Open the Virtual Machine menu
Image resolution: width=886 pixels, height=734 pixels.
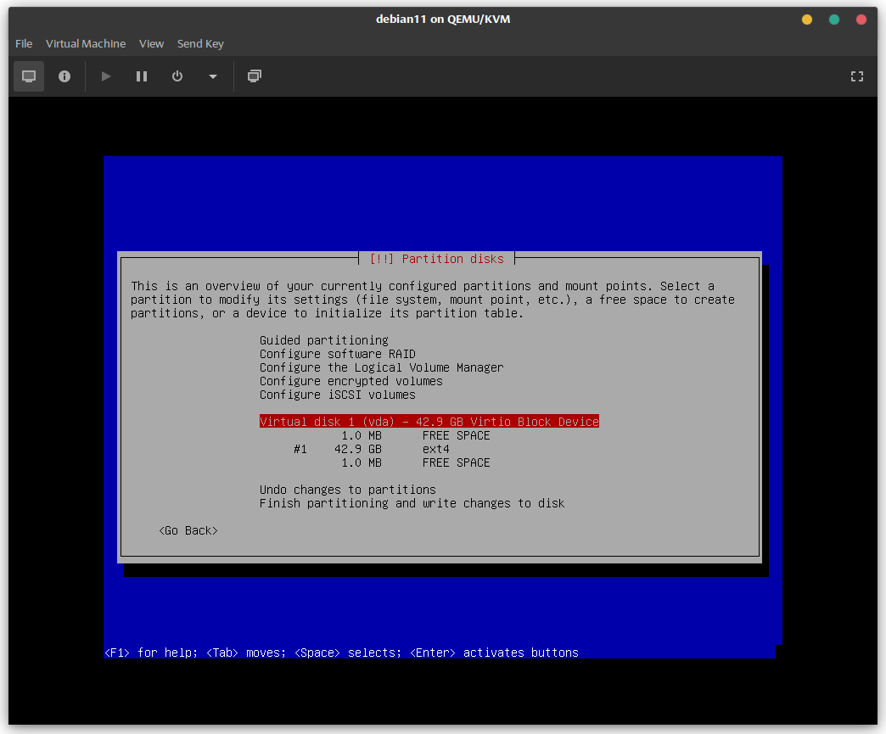coord(86,44)
